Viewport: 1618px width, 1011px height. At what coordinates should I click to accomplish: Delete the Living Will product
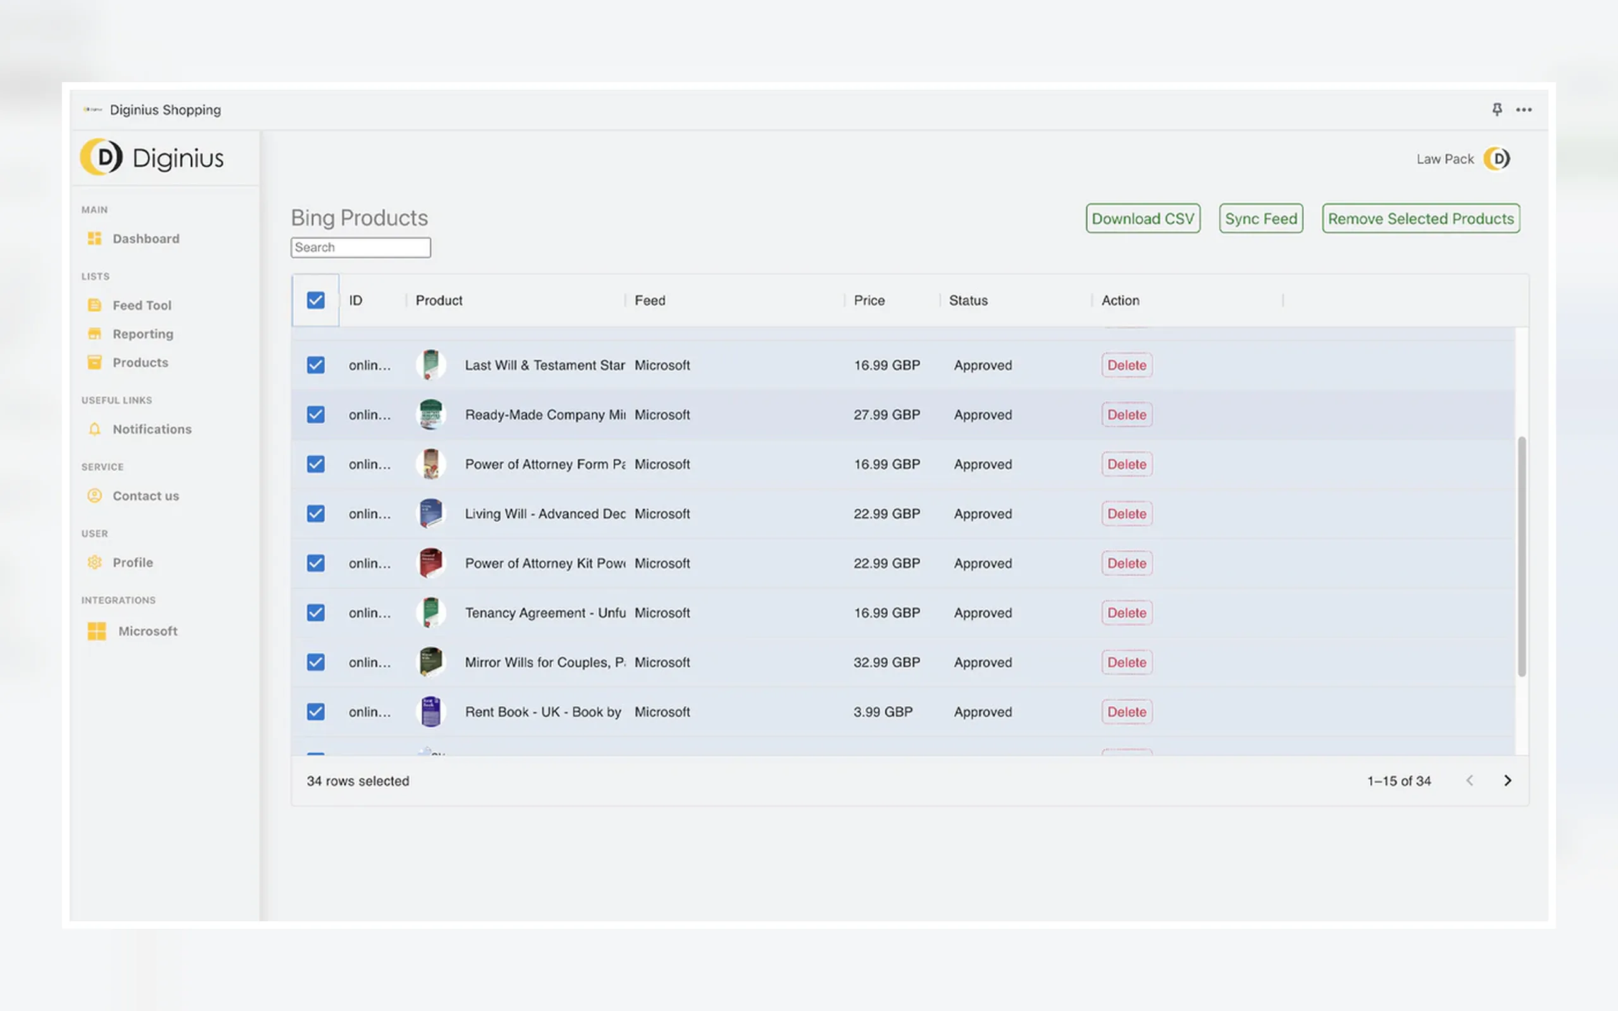(1126, 514)
